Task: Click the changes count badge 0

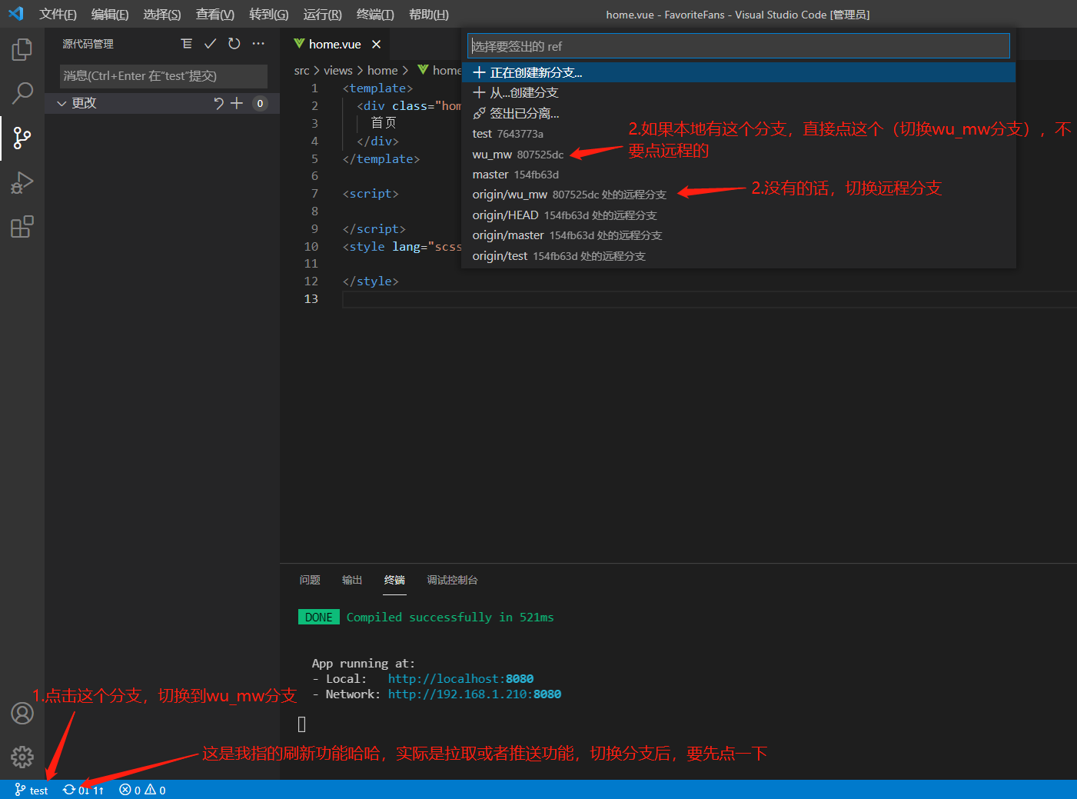Action: [261, 103]
